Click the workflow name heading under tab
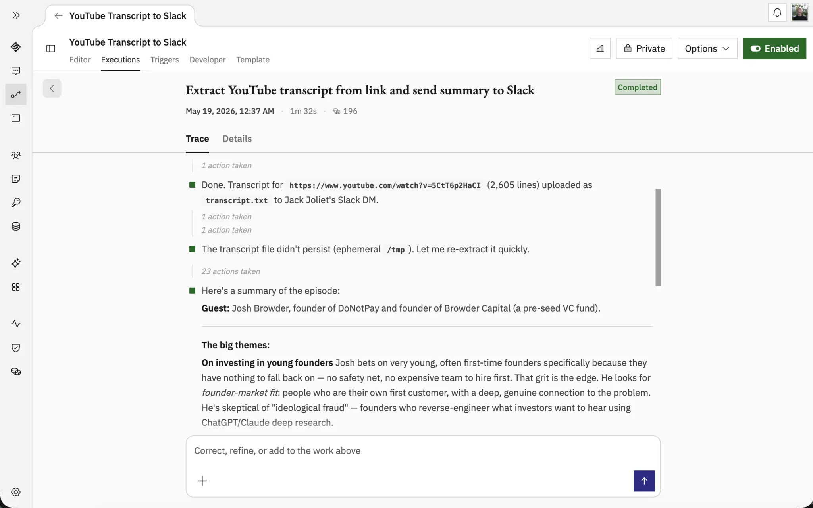The height and width of the screenshot is (508, 813). [x=127, y=42]
